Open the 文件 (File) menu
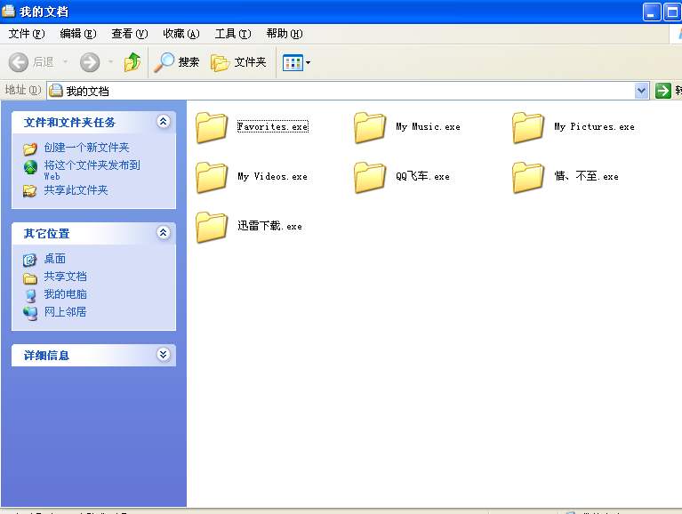The image size is (682, 514). (26, 34)
